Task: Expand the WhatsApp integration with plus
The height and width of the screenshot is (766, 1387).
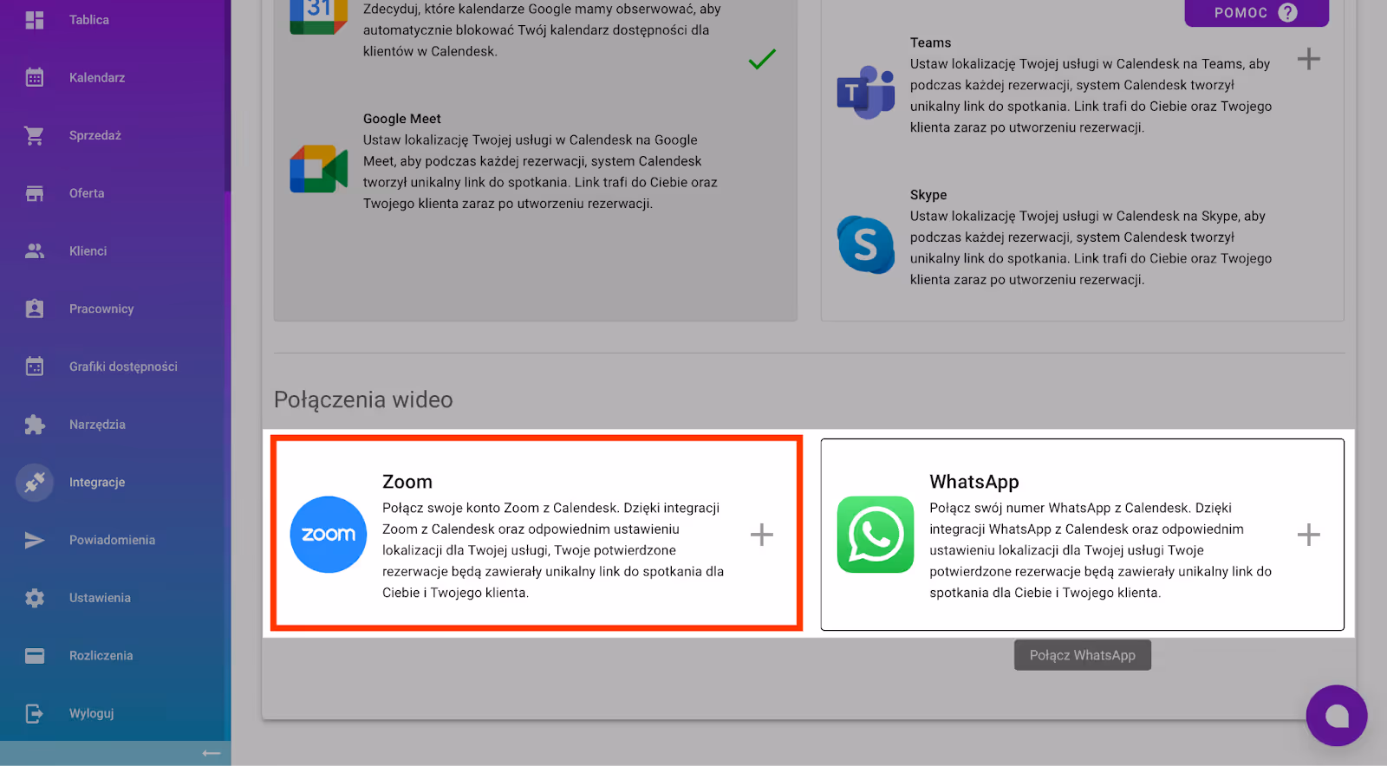Action: click(x=1309, y=535)
